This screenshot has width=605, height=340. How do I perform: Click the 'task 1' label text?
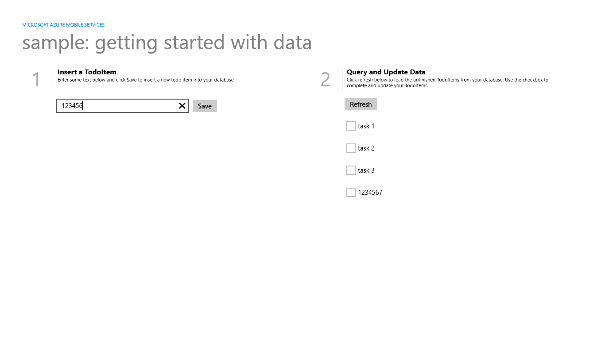(x=366, y=126)
